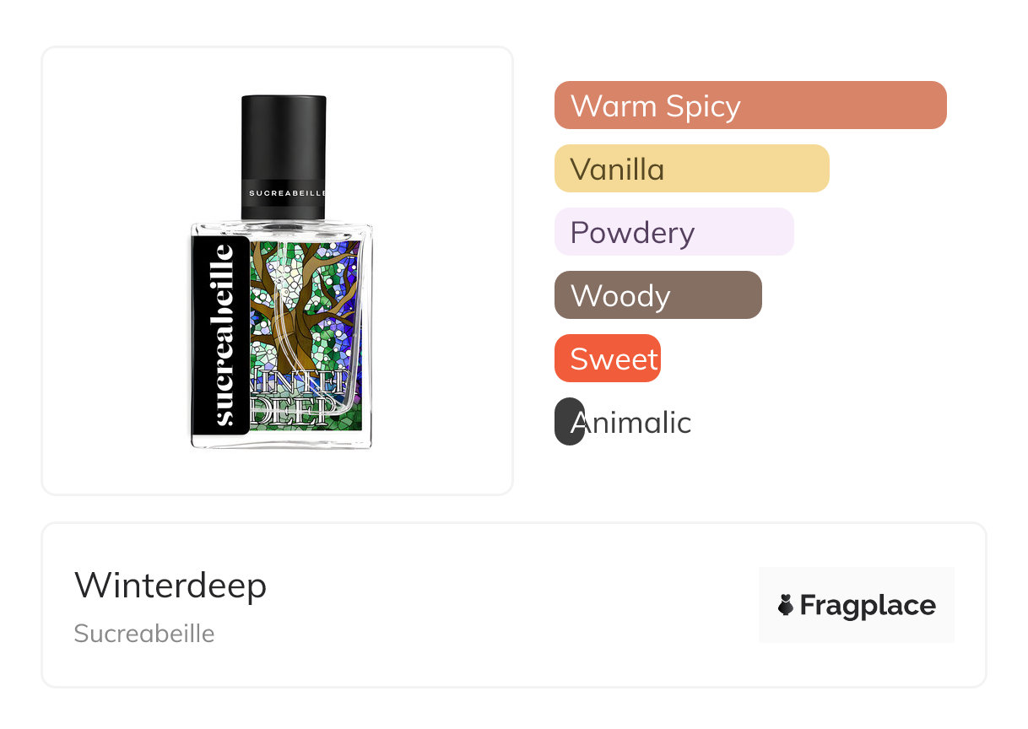Visit the Sucreabeille brand link
1028x729 pixels.
(144, 634)
